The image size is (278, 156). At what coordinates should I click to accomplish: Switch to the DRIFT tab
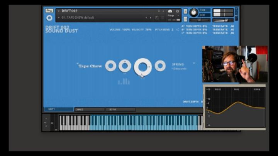click(x=59, y=109)
